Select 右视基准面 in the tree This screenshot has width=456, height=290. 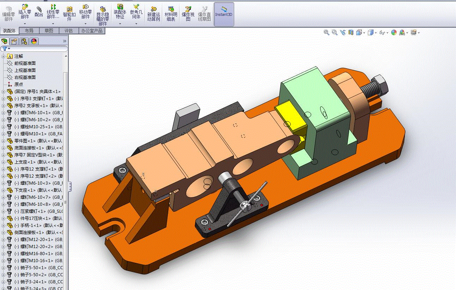(x=25, y=77)
